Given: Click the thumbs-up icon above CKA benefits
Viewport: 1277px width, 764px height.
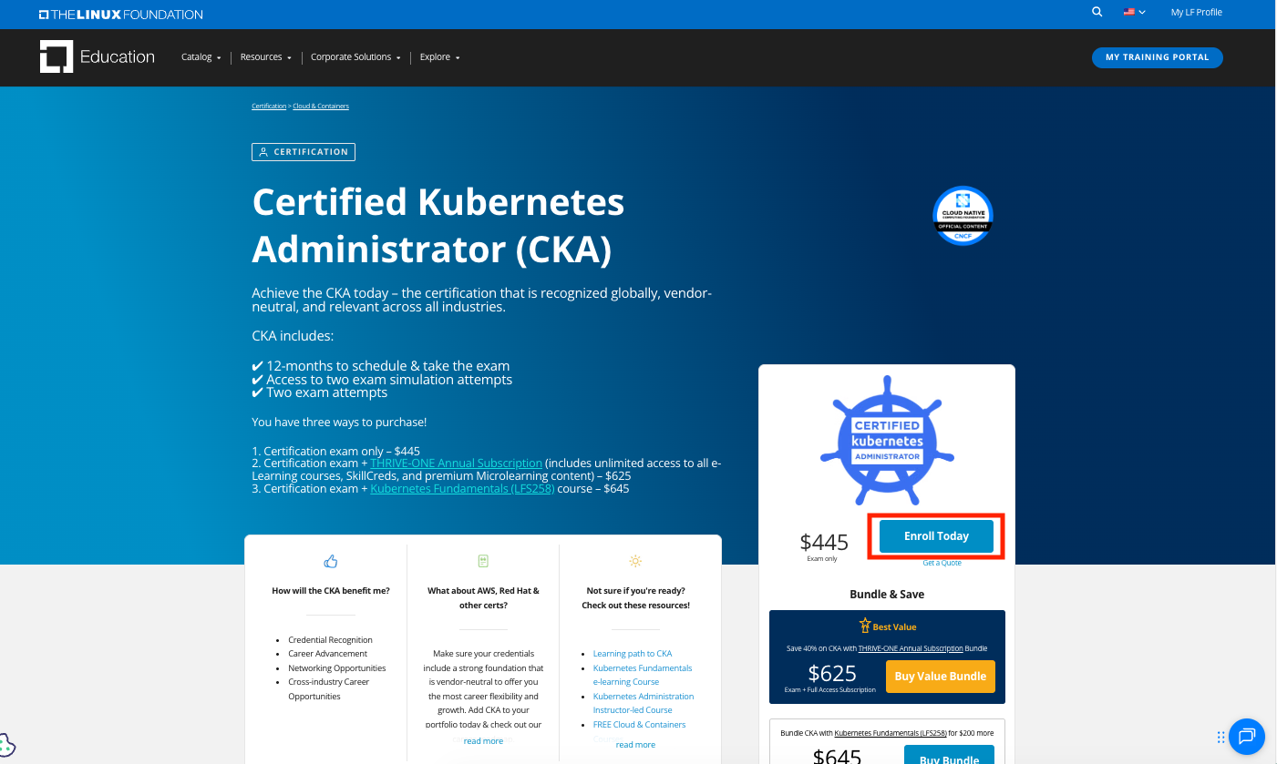Looking at the screenshot, I should (331, 561).
